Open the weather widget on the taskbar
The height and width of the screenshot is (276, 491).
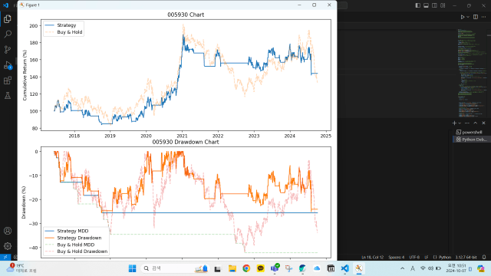tap(21, 268)
